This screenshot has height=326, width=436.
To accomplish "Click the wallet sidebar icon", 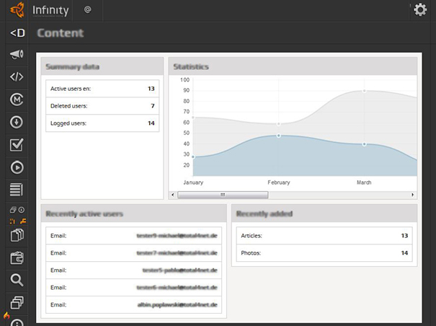I will 17,257.
